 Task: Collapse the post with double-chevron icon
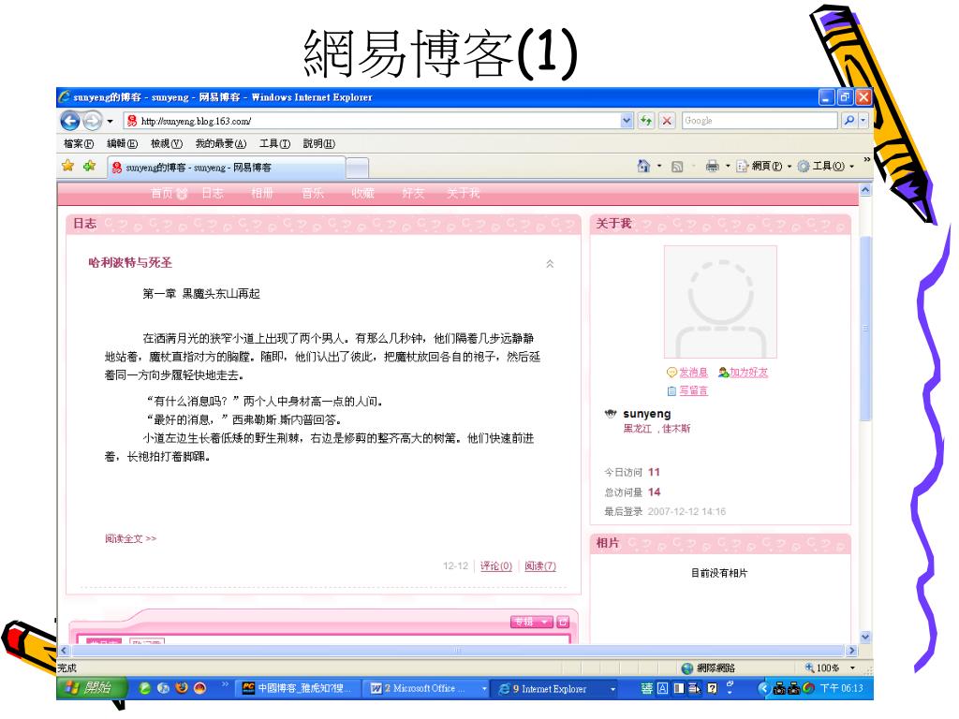[550, 263]
